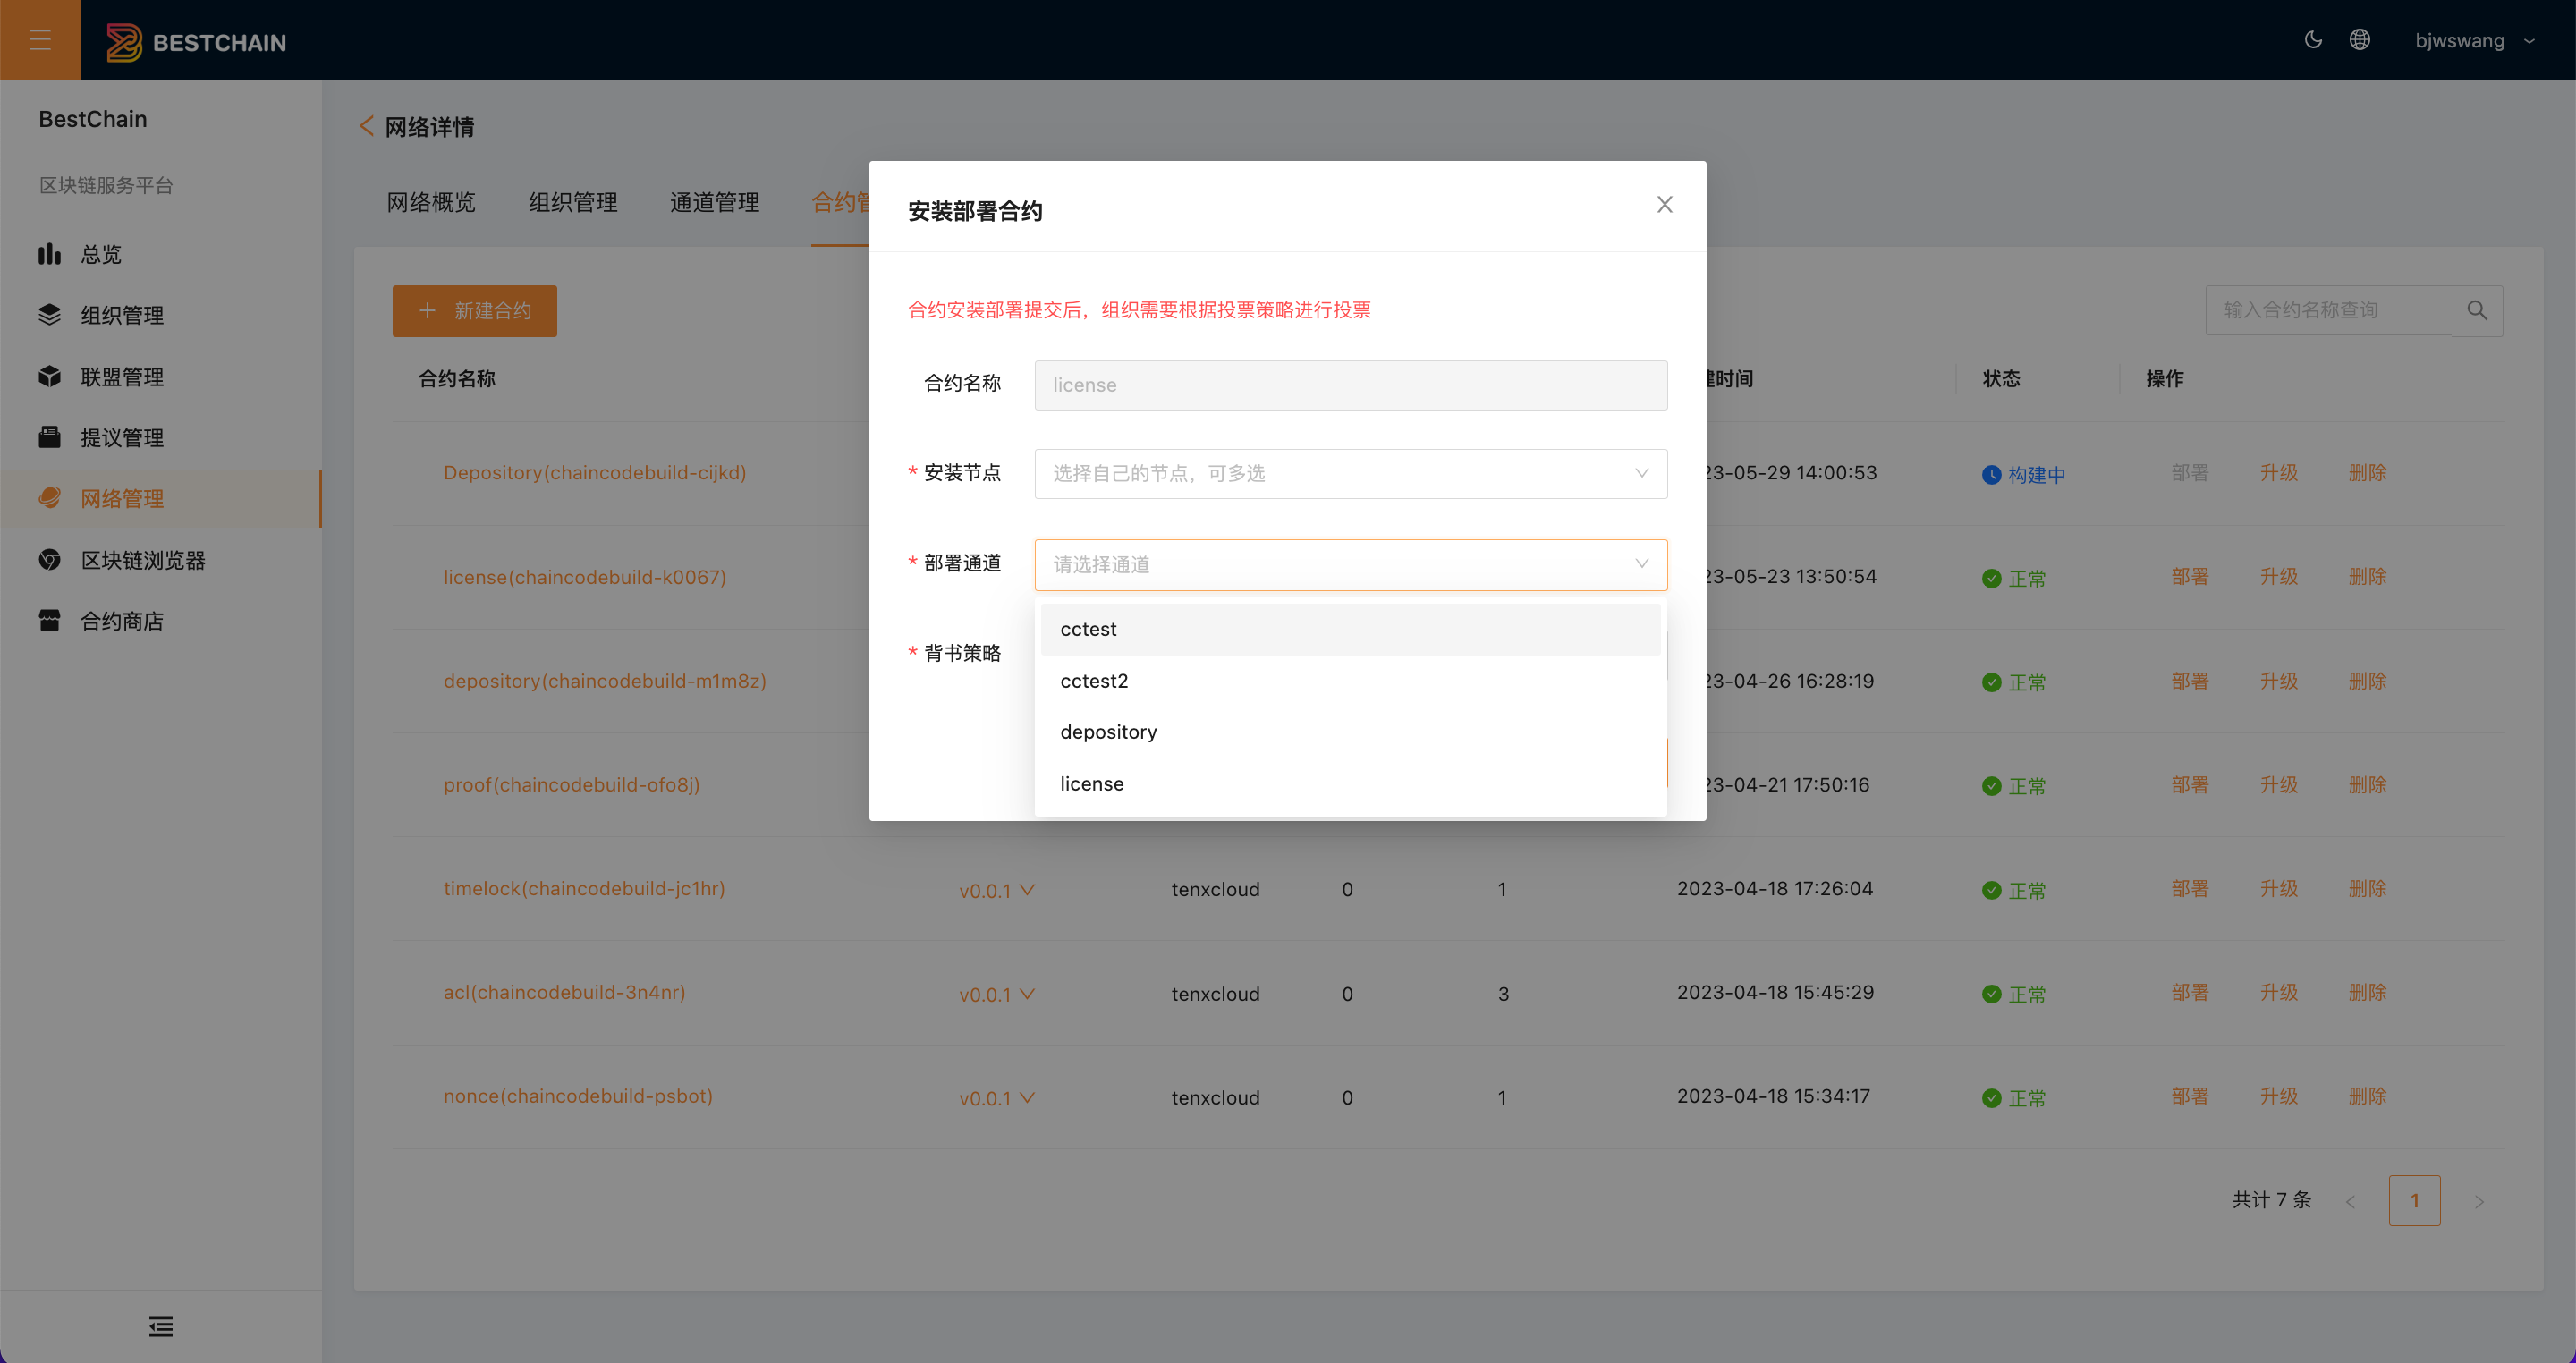Select cctest from the channel list
The height and width of the screenshot is (1363, 2576).
[1351, 629]
